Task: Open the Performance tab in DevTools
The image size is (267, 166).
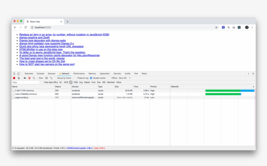Action: coord(79,74)
